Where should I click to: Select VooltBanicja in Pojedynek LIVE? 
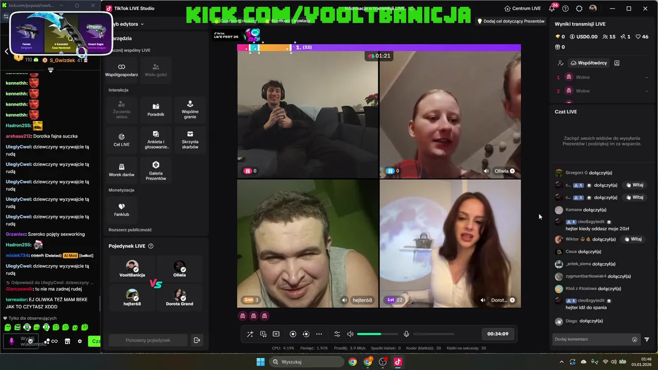click(132, 269)
